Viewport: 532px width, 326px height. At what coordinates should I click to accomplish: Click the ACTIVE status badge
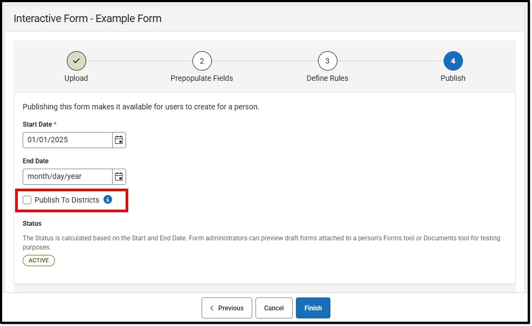coord(38,260)
